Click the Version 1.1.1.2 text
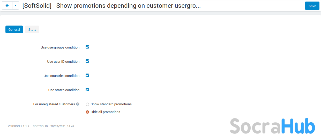Screen dimensions: 321x135 19,126
